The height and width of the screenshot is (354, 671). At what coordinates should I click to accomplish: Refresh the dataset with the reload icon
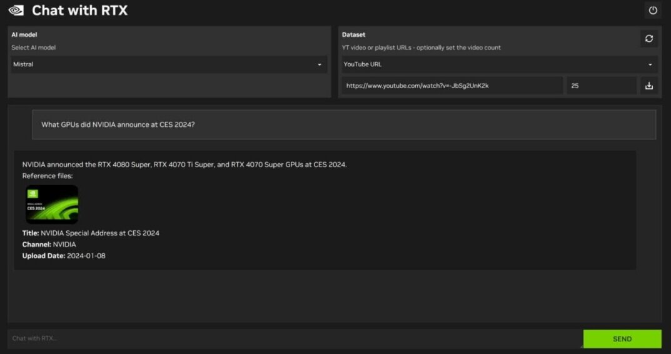pyautogui.click(x=648, y=39)
